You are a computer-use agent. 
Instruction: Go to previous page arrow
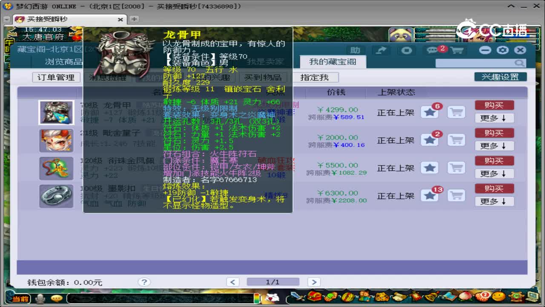pyautogui.click(x=232, y=282)
